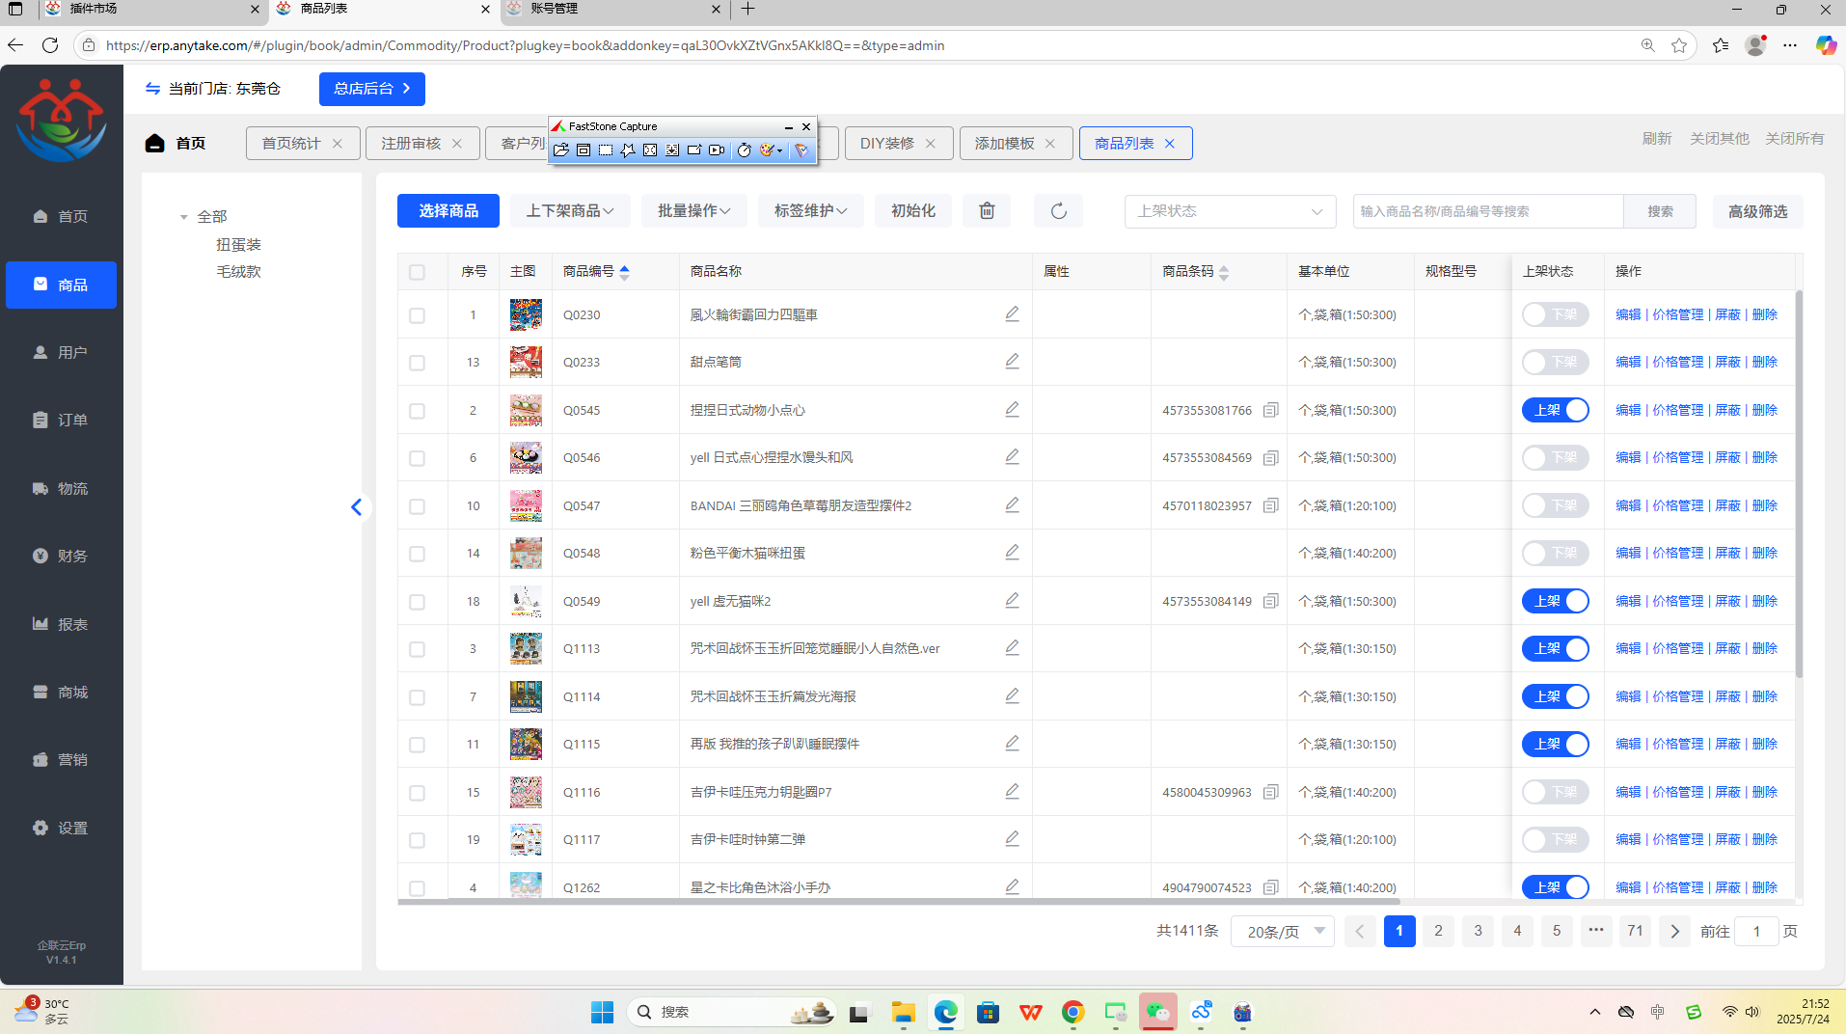This screenshot has height=1034, width=1846.
Task: Select 扭蛋装 category in tree
Action: tap(238, 244)
